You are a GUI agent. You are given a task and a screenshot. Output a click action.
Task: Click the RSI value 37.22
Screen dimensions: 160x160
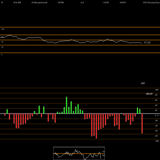147,43
